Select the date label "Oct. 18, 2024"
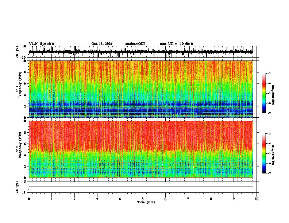The height and width of the screenshot is (223, 289). point(102,44)
